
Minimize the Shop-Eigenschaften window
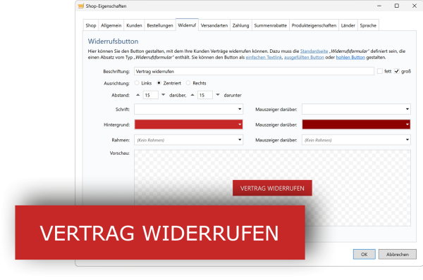(x=379, y=6)
